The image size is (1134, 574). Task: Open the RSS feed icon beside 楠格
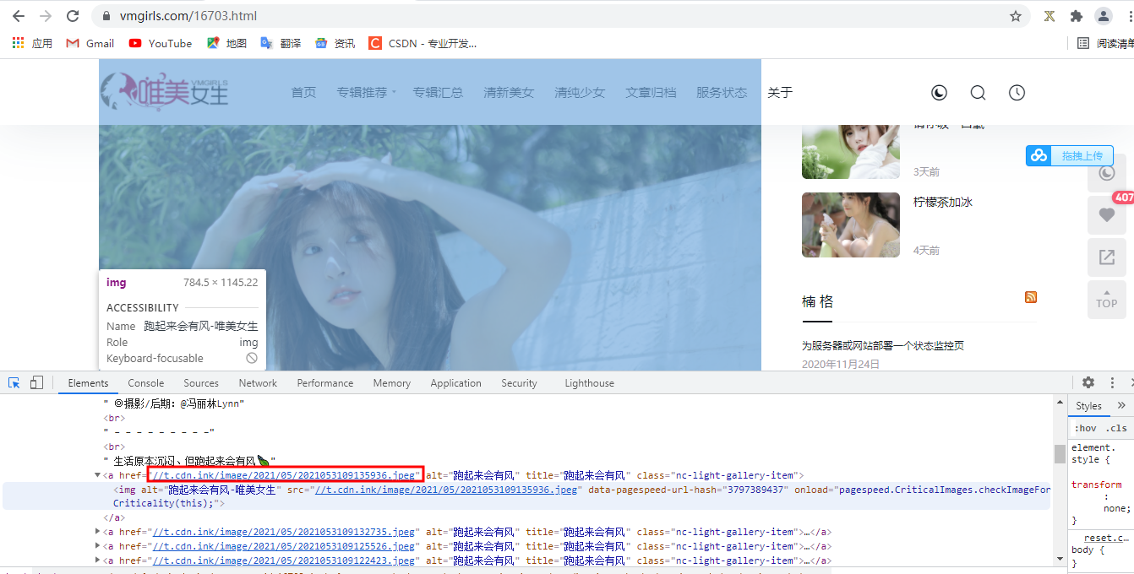1031,297
